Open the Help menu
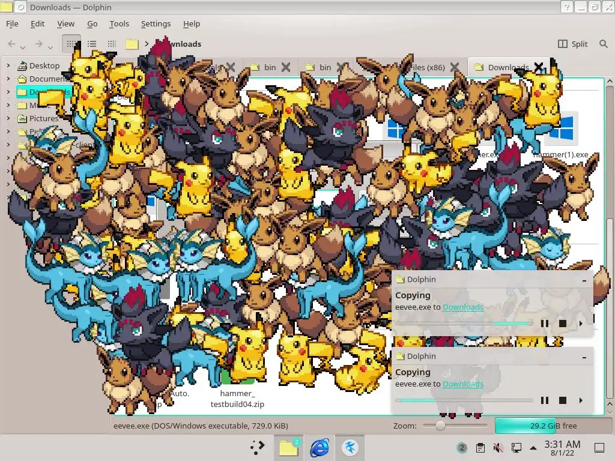The image size is (615, 461). [x=192, y=23]
